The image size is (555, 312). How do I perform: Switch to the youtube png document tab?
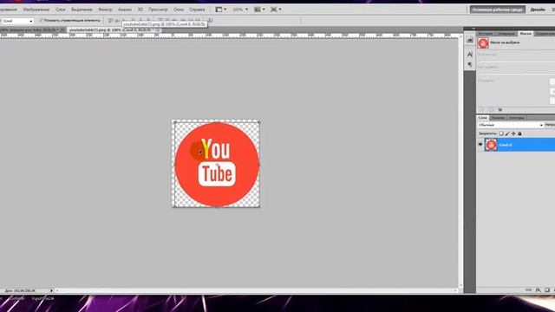click(x=110, y=30)
